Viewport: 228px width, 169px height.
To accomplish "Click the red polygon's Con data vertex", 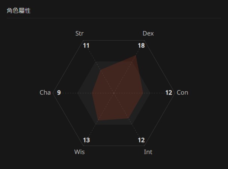I will (143, 93).
